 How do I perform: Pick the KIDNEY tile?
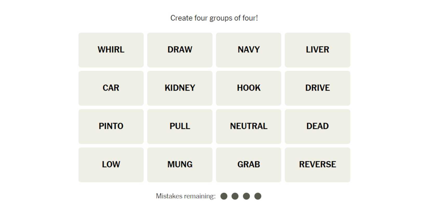pyautogui.click(x=180, y=88)
